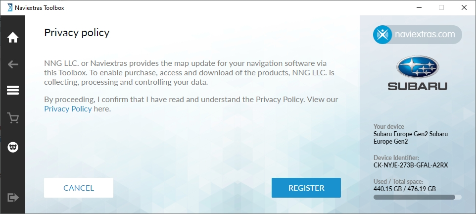Minimize the Naviextras Toolbox window
Screen dimensions: 476x214
tap(418, 7)
